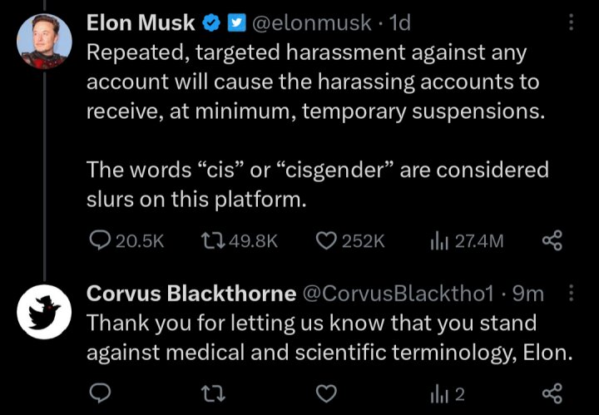Open replies on Elon Musk's tweet (20.5K)
599x415 pixels.
point(126,241)
